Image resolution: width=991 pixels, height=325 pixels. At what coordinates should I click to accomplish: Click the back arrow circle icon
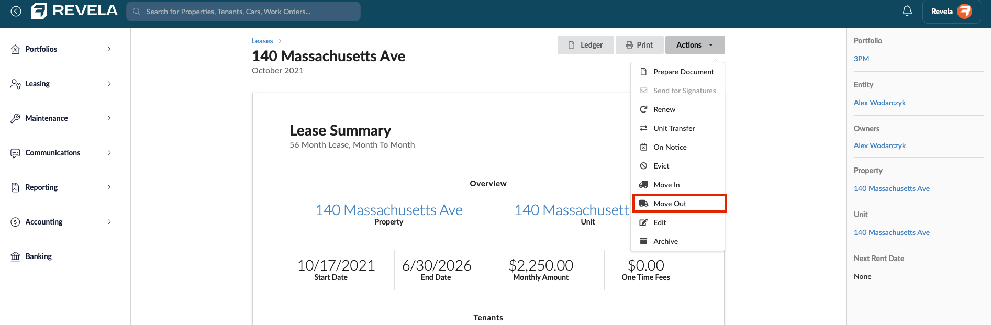(x=16, y=11)
